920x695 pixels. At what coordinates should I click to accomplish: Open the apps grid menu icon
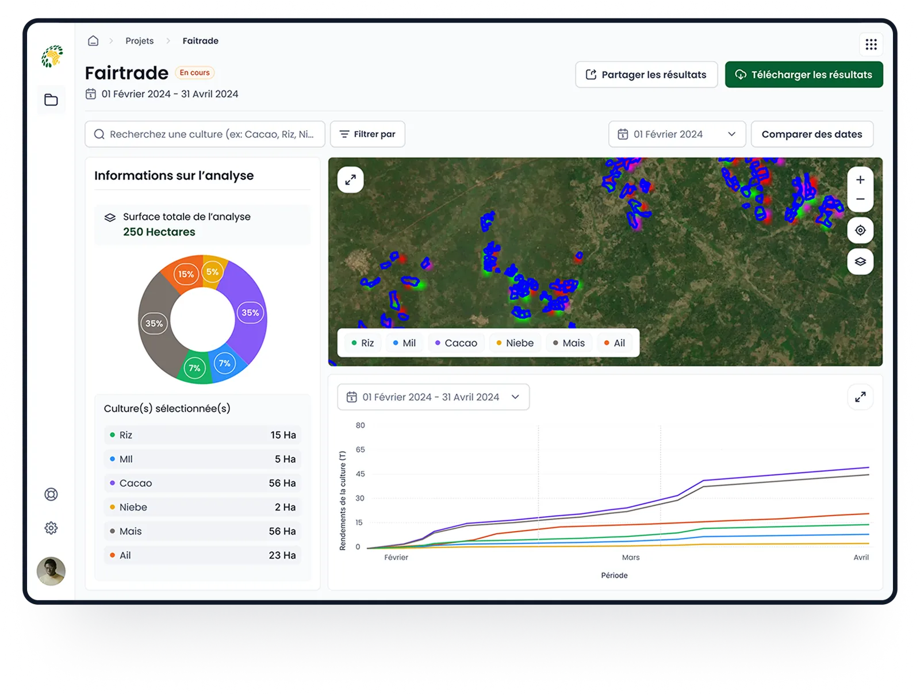[x=871, y=44]
